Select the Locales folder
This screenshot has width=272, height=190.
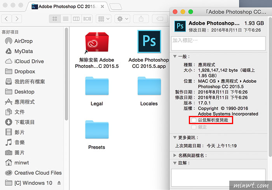[x=149, y=86]
